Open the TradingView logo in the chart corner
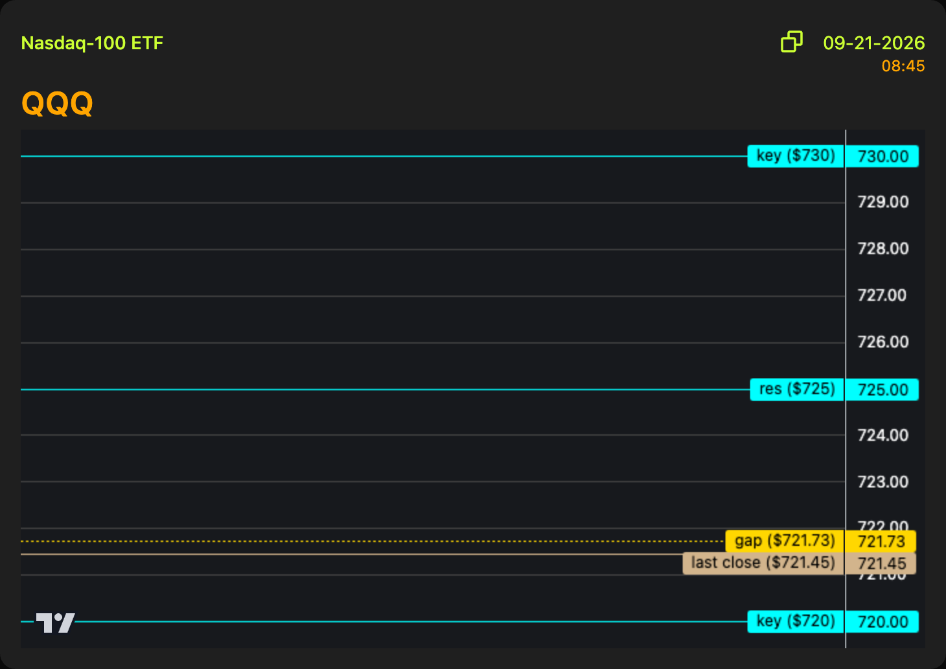The height and width of the screenshot is (669, 946). tap(55, 622)
